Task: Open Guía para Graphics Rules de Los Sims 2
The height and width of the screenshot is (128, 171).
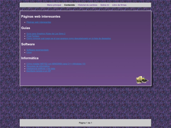Action: pos(46,34)
